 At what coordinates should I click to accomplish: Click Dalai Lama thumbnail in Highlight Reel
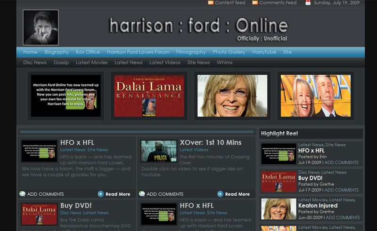(279, 181)
